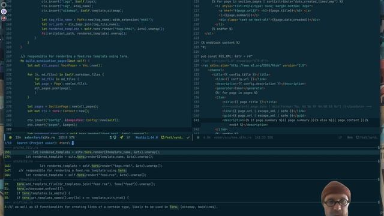Click the pub const RSS_XML line in right pane
The image size is (384, 216).
pos(227,56)
